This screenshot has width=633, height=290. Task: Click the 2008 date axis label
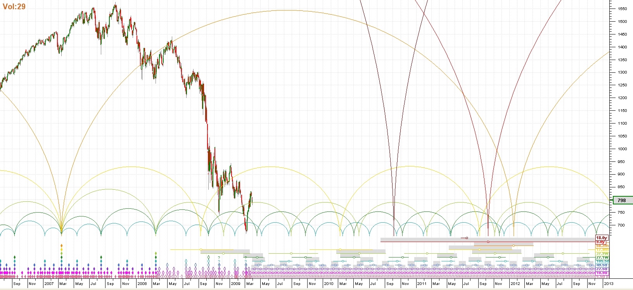click(142, 284)
